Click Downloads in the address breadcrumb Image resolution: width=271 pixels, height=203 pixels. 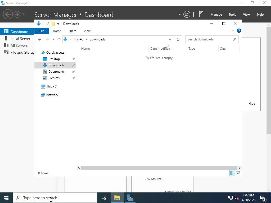97,39
